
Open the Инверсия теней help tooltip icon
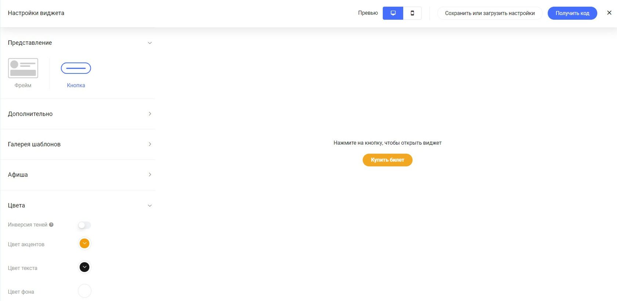coord(51,225)
